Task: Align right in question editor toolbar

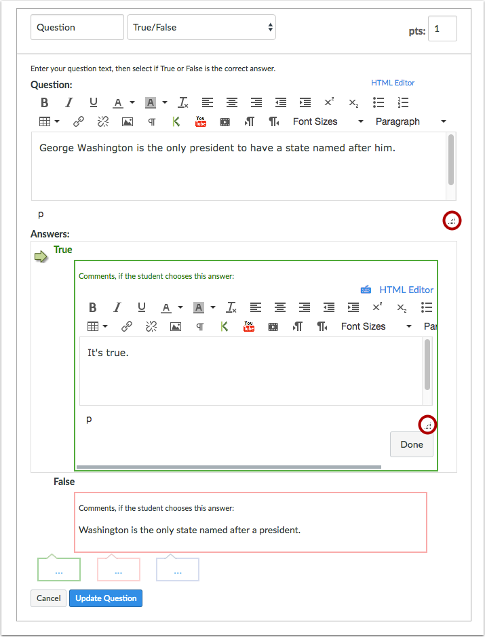Action: tap(256, 103)
